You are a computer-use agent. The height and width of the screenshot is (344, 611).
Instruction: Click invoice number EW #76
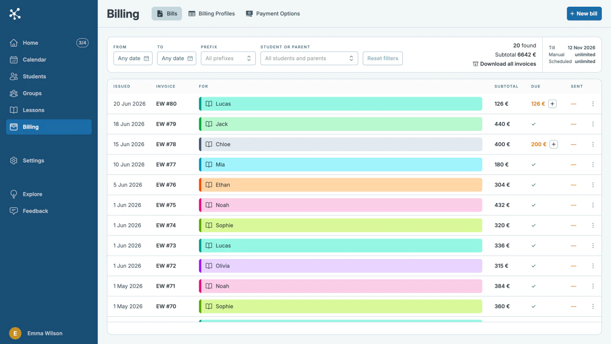[166, 185]
